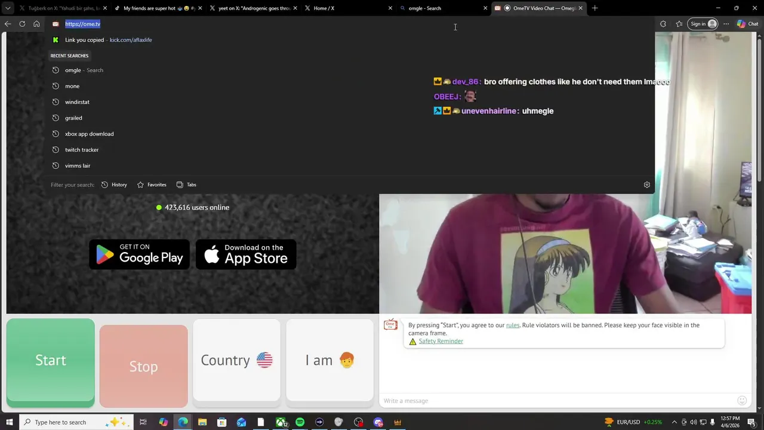The width and height of the screenshot is (764, 430).
Task: Close the Home / X tab
Action: coord(390,8)
